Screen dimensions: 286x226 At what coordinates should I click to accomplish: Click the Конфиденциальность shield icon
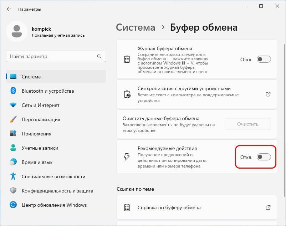(x=13, y=190)
